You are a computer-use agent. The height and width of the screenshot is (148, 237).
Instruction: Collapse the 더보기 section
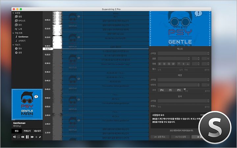(x=13, y=45)
